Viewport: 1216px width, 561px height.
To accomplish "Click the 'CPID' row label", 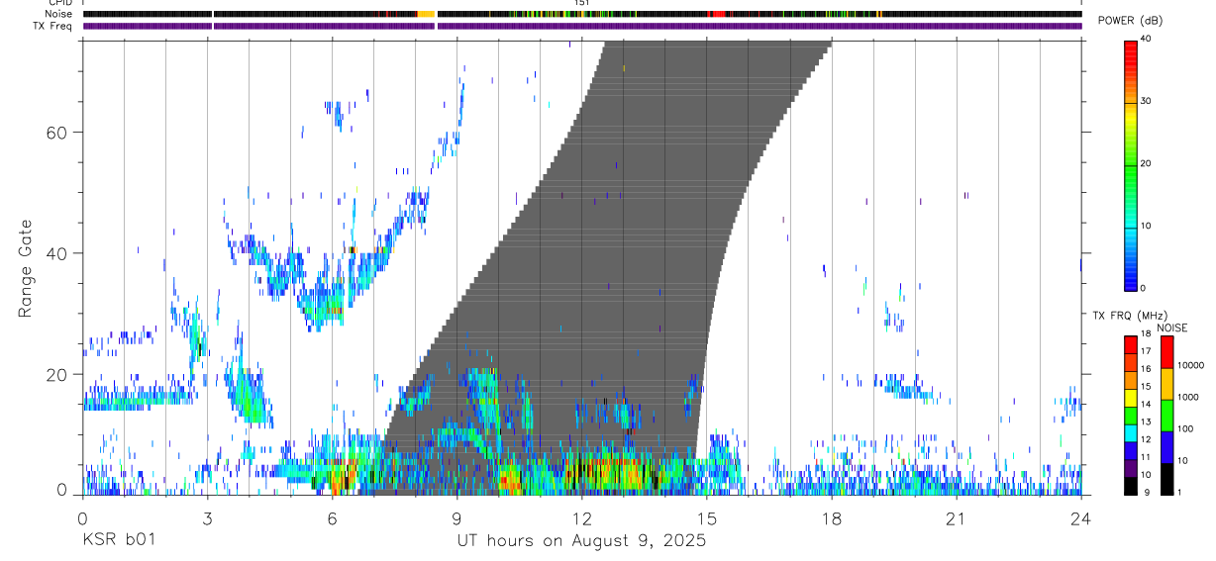I will (58, 3).
